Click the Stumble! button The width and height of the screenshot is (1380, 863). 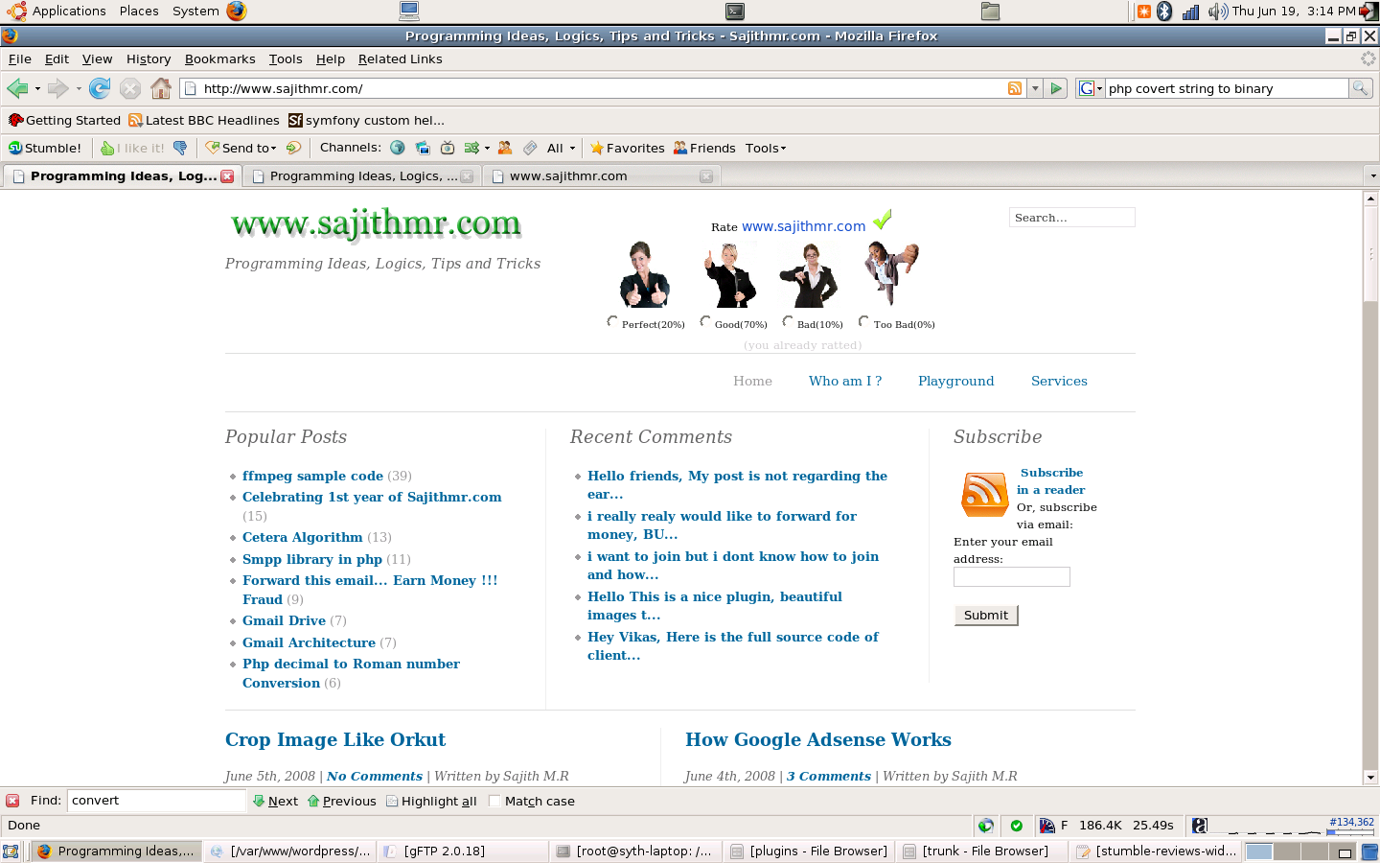pos(45,148)
